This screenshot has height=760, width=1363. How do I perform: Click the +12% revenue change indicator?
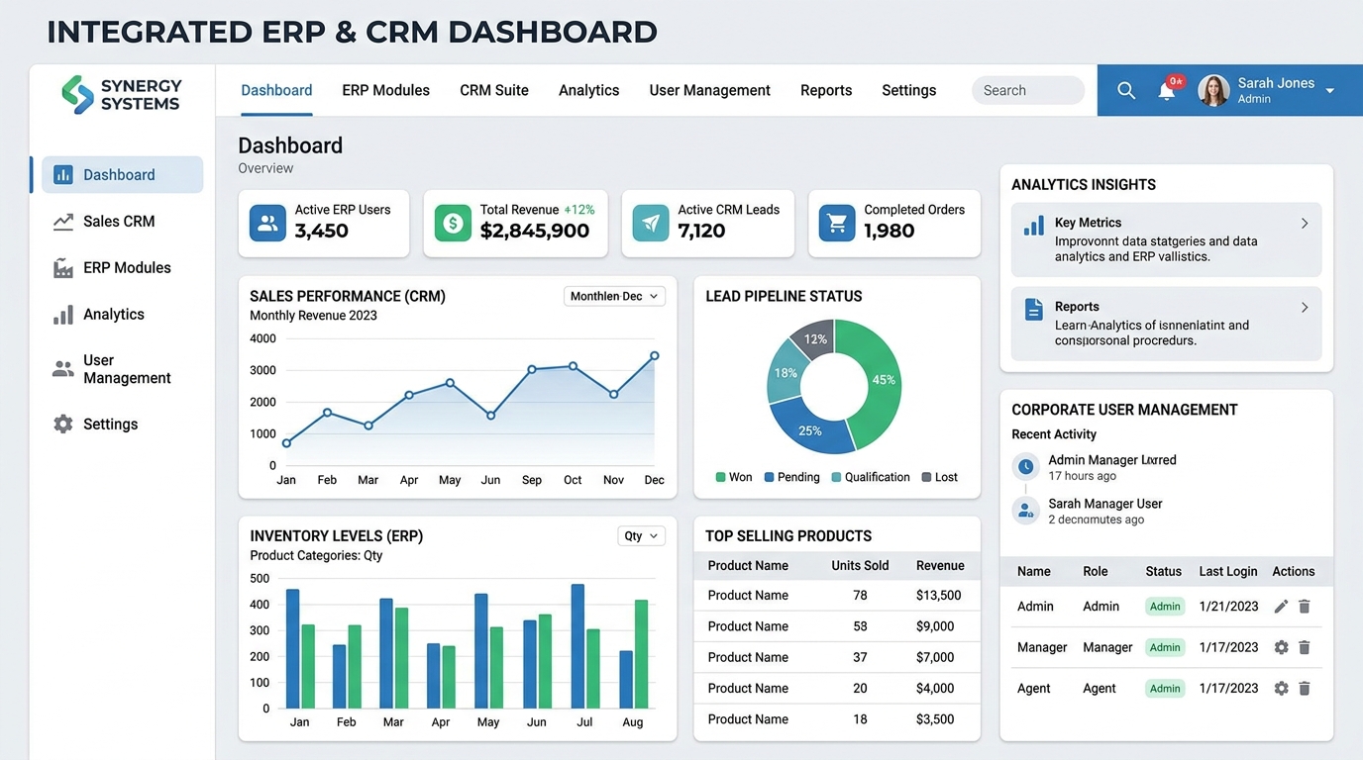click(579, 210)
